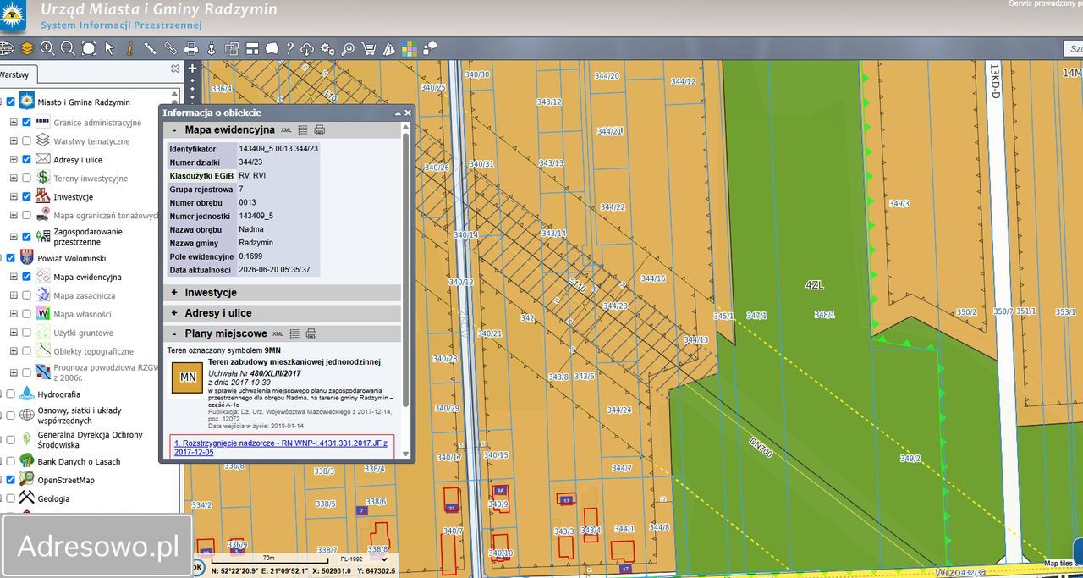Toggle Inwestycje layer checkbox

click(27, 196)
